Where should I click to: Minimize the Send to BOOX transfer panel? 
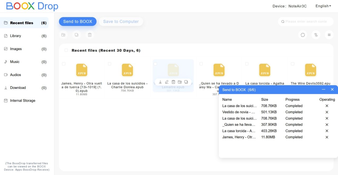tap(323, 89)
